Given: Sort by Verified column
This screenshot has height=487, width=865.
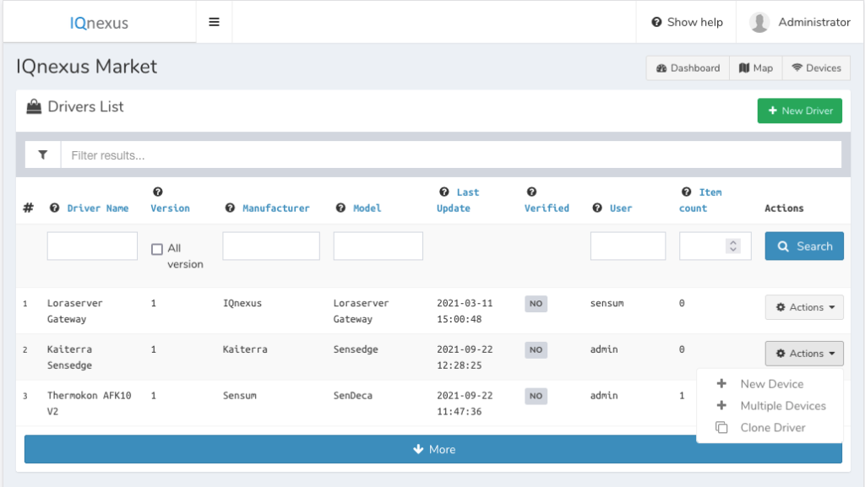Looking at the screenshot, I should pyautogui.click(x=547, y=208).
